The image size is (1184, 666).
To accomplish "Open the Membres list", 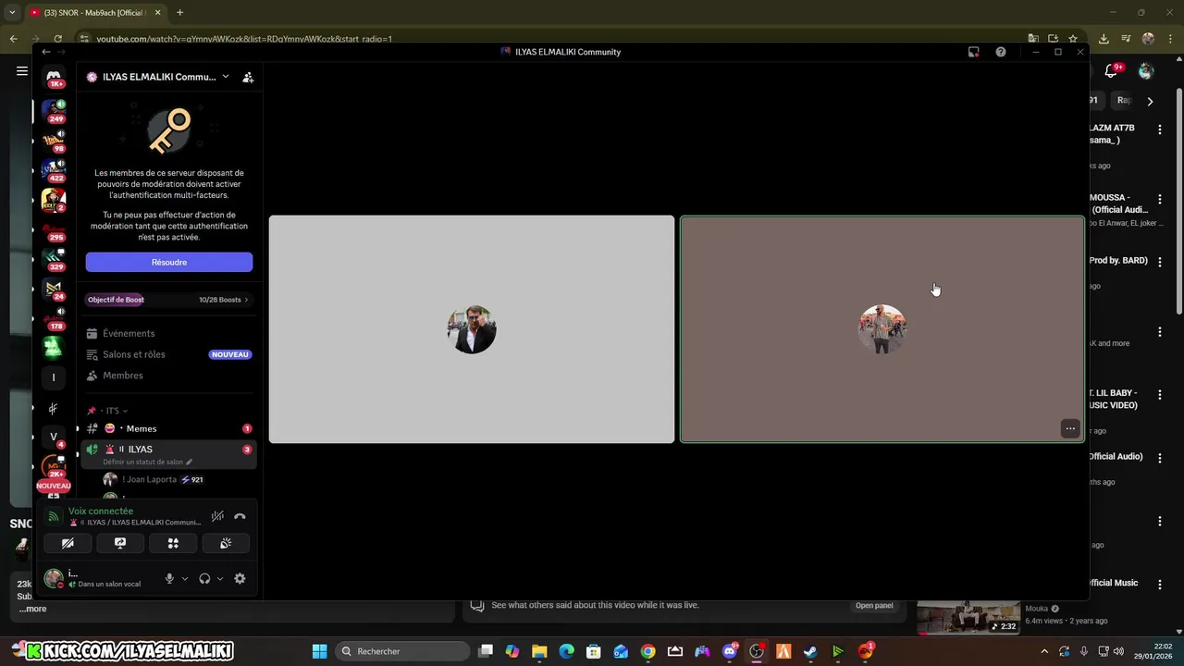I will click(123, 376).
